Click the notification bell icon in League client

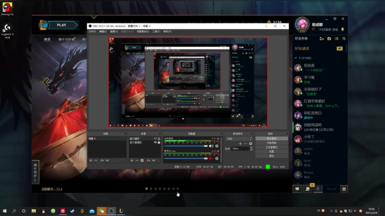pos(343,29)
